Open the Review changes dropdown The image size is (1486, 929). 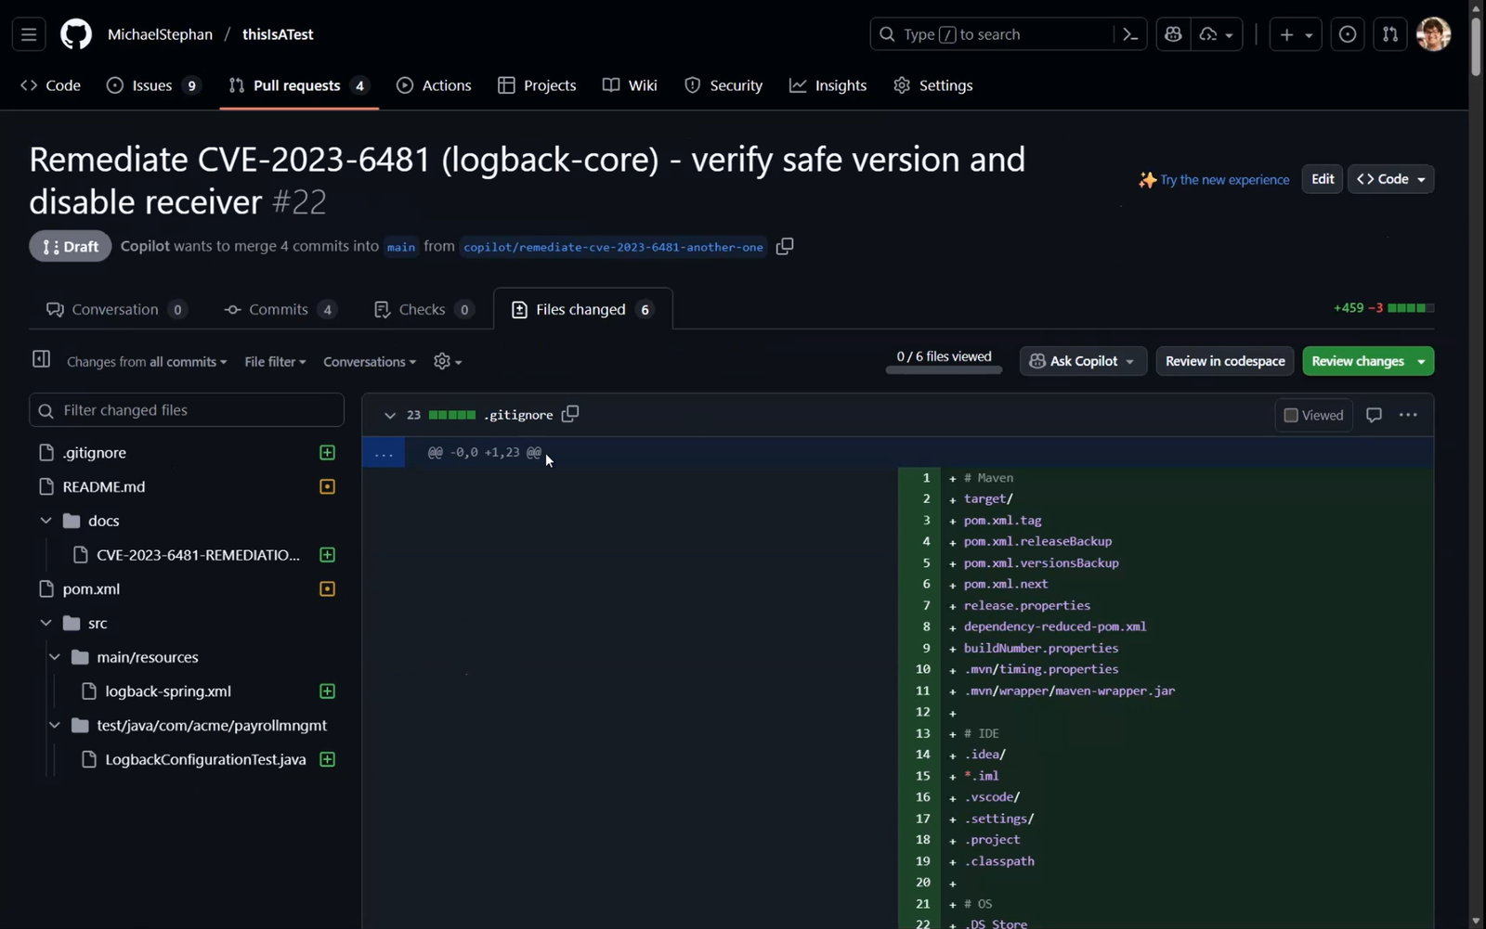[x=1368, y=361]
